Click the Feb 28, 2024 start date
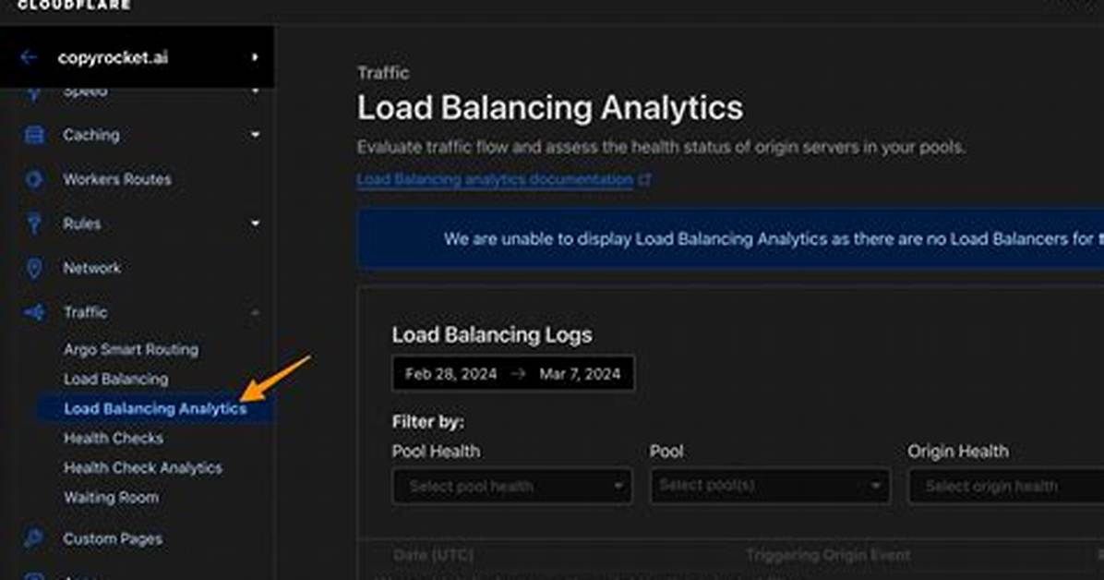This screenshot has height=580, width=1104. click(450, 373)
